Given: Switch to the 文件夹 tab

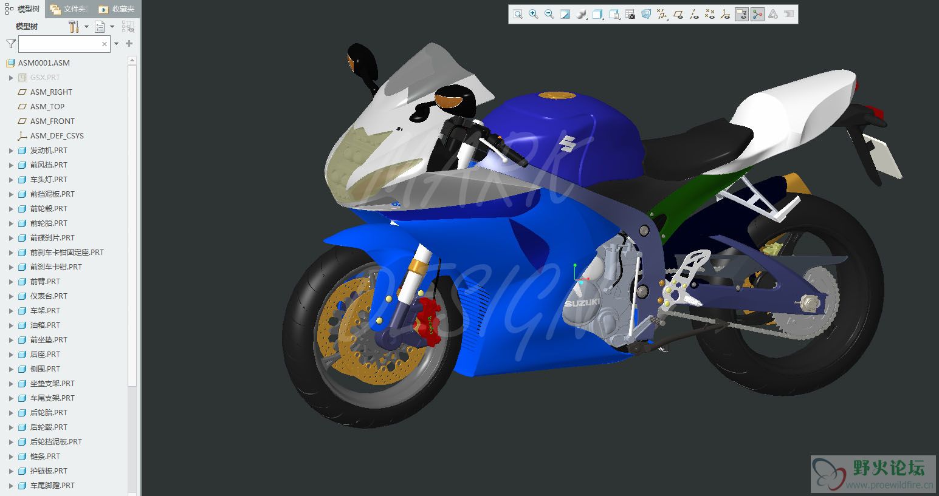Looking at the screenshot, I should point(69,9).
